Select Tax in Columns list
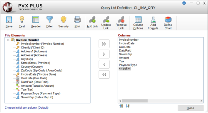Viewport: 208px width, 113px height. click(x=122, y=61)
